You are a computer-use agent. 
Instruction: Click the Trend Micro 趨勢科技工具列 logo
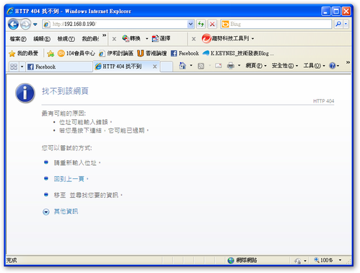(x=206, y=38)
